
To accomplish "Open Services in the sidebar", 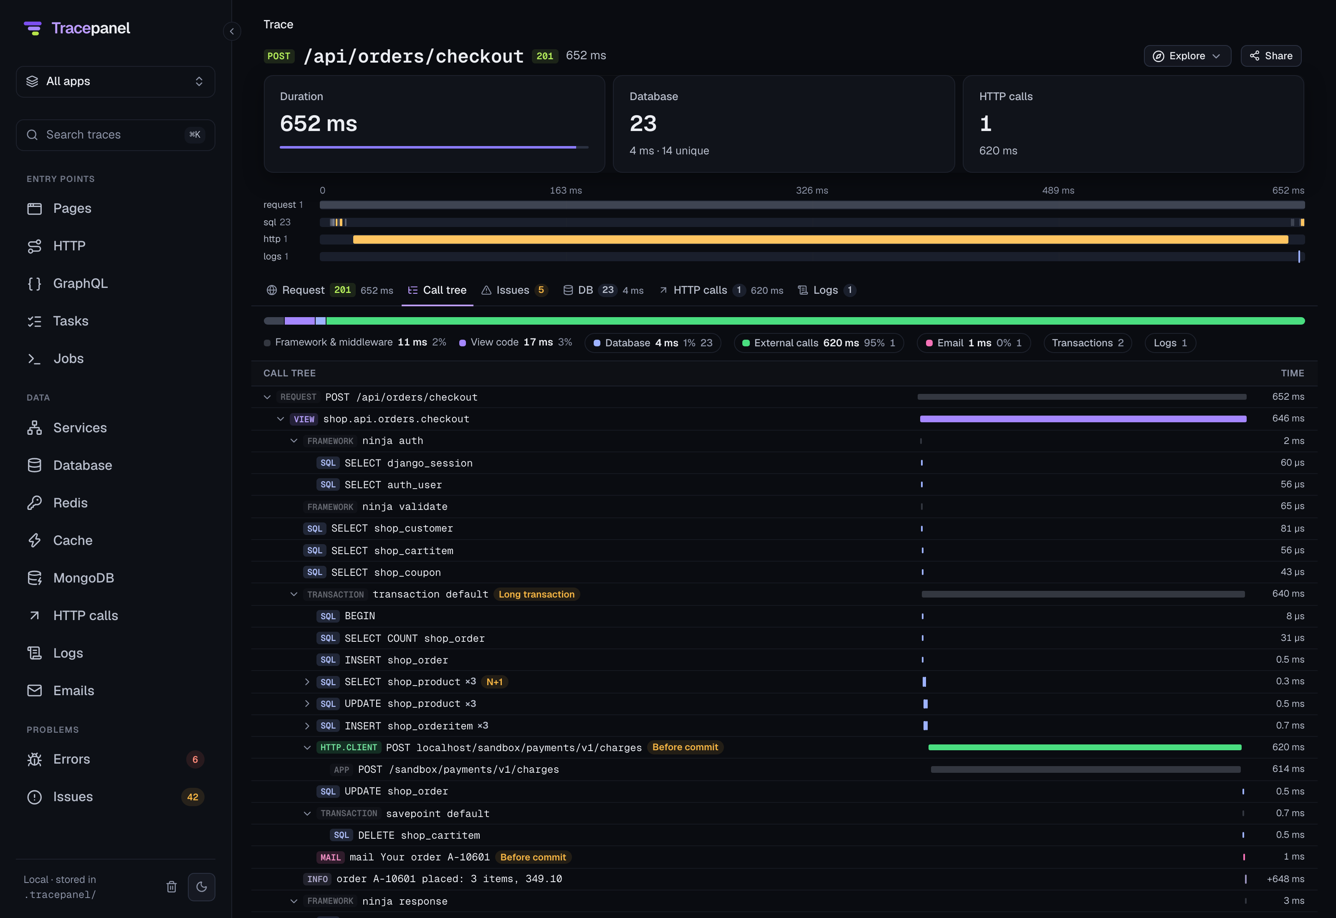I will click(x=116, y=427).
